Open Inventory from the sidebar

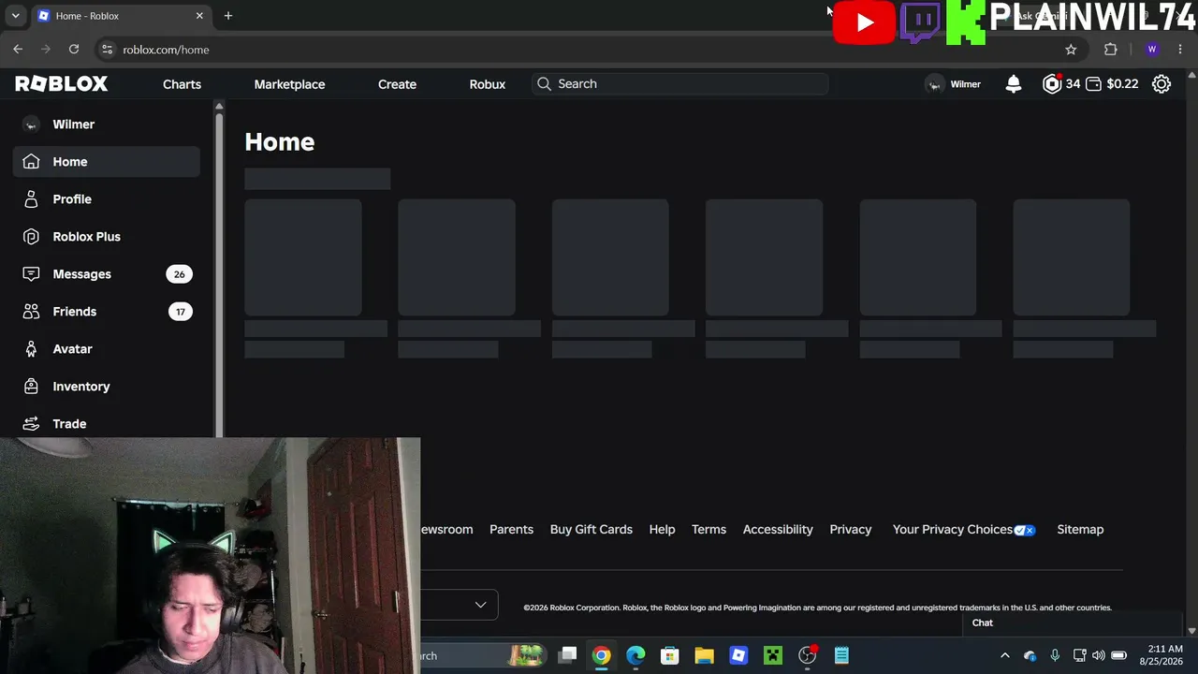pos(107,387)
